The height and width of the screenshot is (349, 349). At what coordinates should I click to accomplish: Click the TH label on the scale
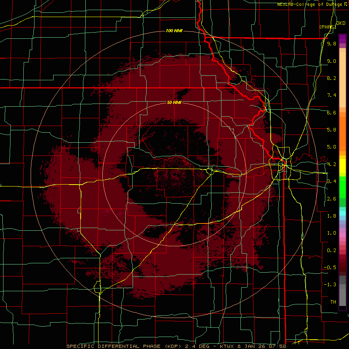333,302
